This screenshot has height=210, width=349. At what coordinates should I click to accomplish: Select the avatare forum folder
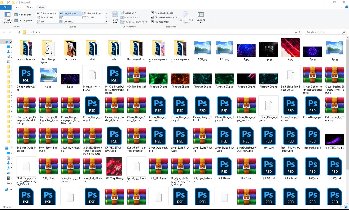pos(26,50)
